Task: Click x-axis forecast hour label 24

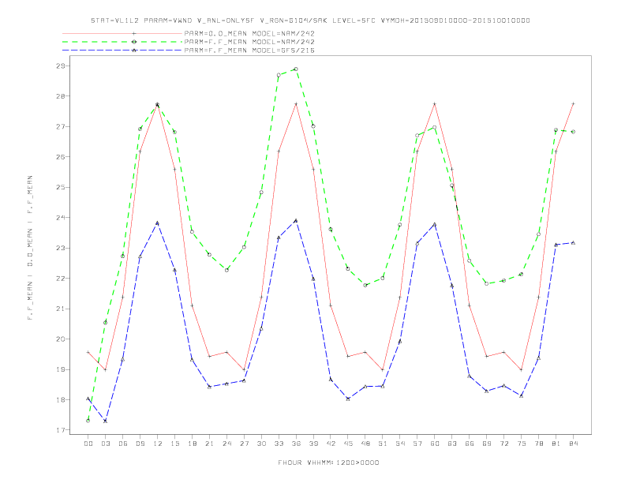Action: [x=226, y=444]
